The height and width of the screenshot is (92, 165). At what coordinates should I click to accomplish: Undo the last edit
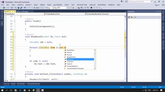[25, 8]
